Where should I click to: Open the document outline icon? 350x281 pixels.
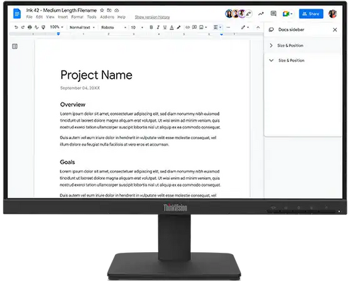14,46
